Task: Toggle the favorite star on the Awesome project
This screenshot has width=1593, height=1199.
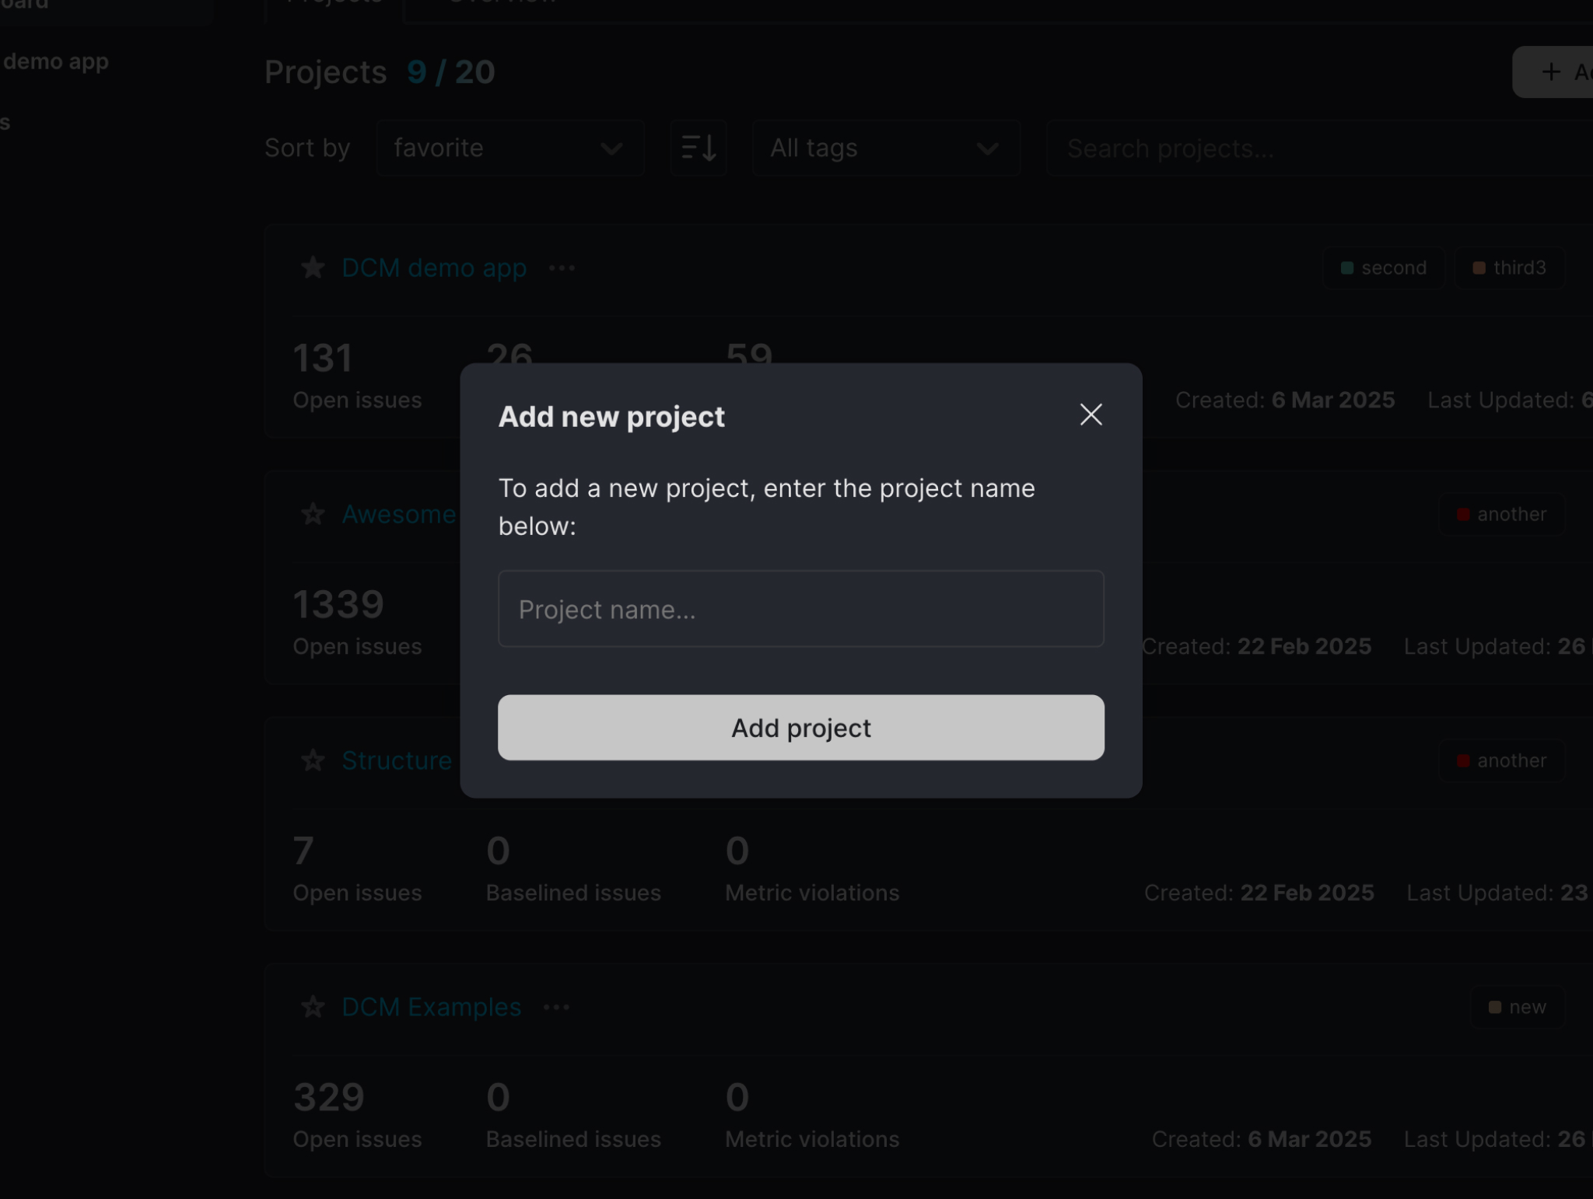Action: tap(313, 514)
